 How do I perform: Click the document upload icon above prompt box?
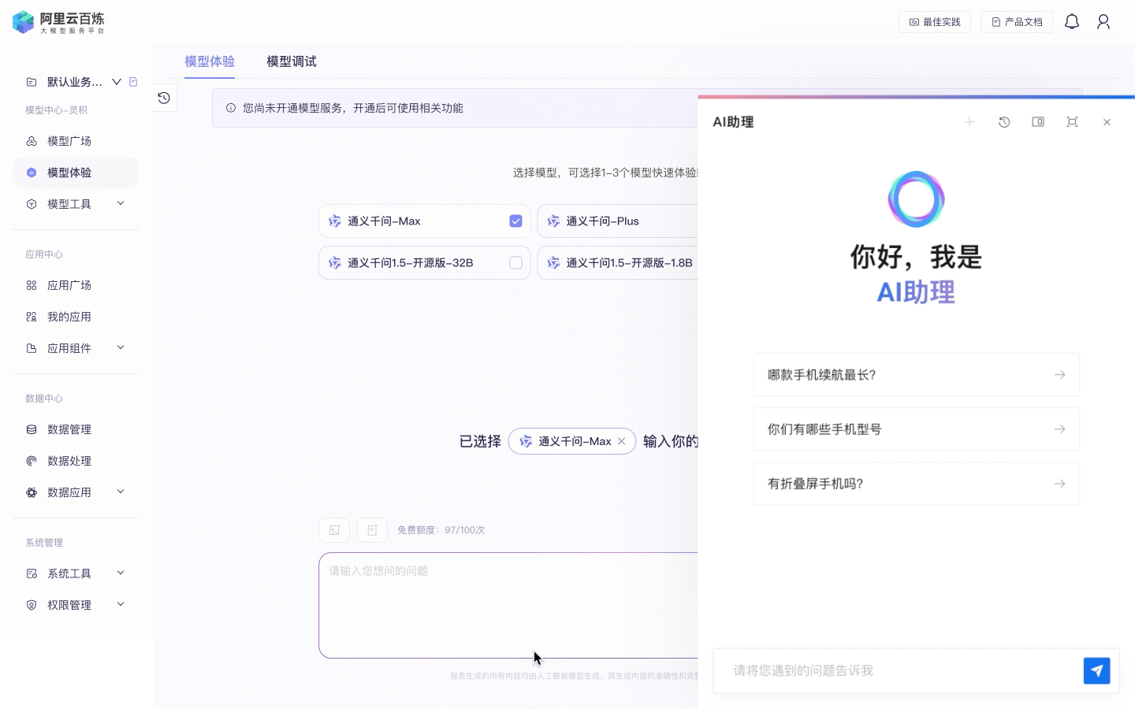pos(372,530)
